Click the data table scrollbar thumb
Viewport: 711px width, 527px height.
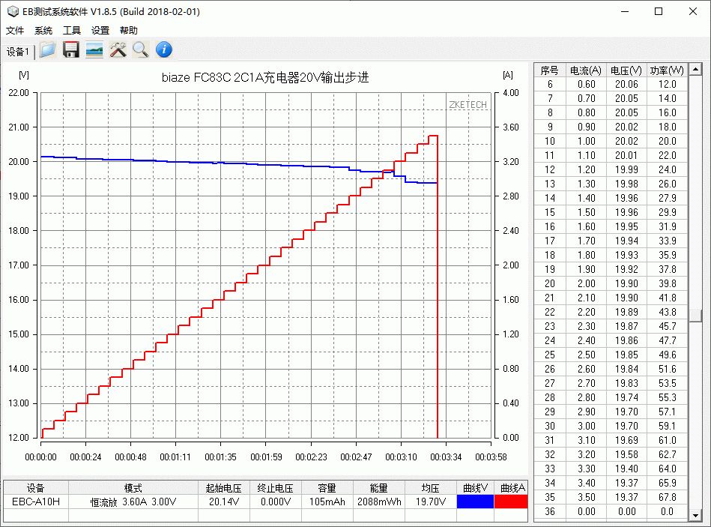695,316
